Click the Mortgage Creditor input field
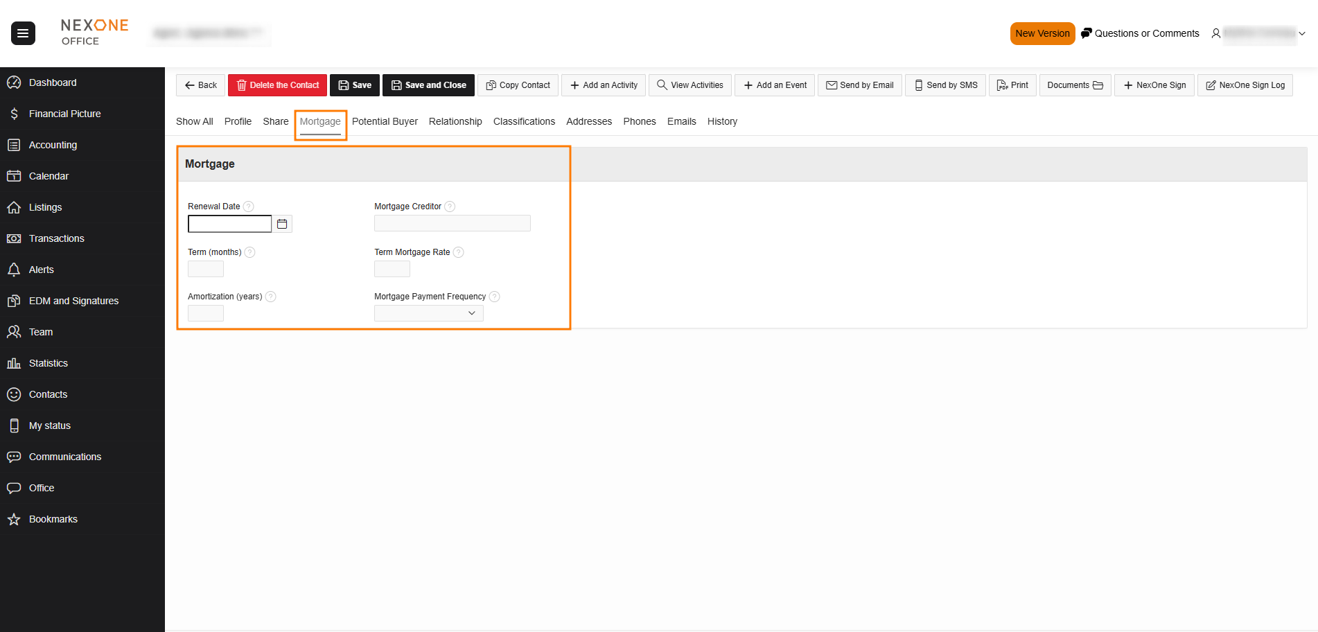1318x632 pixels. [452, 223]
